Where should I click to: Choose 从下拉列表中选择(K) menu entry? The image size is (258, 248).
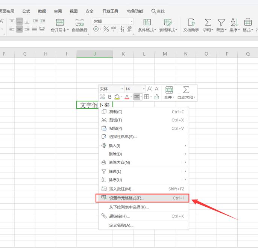point(144,207)
